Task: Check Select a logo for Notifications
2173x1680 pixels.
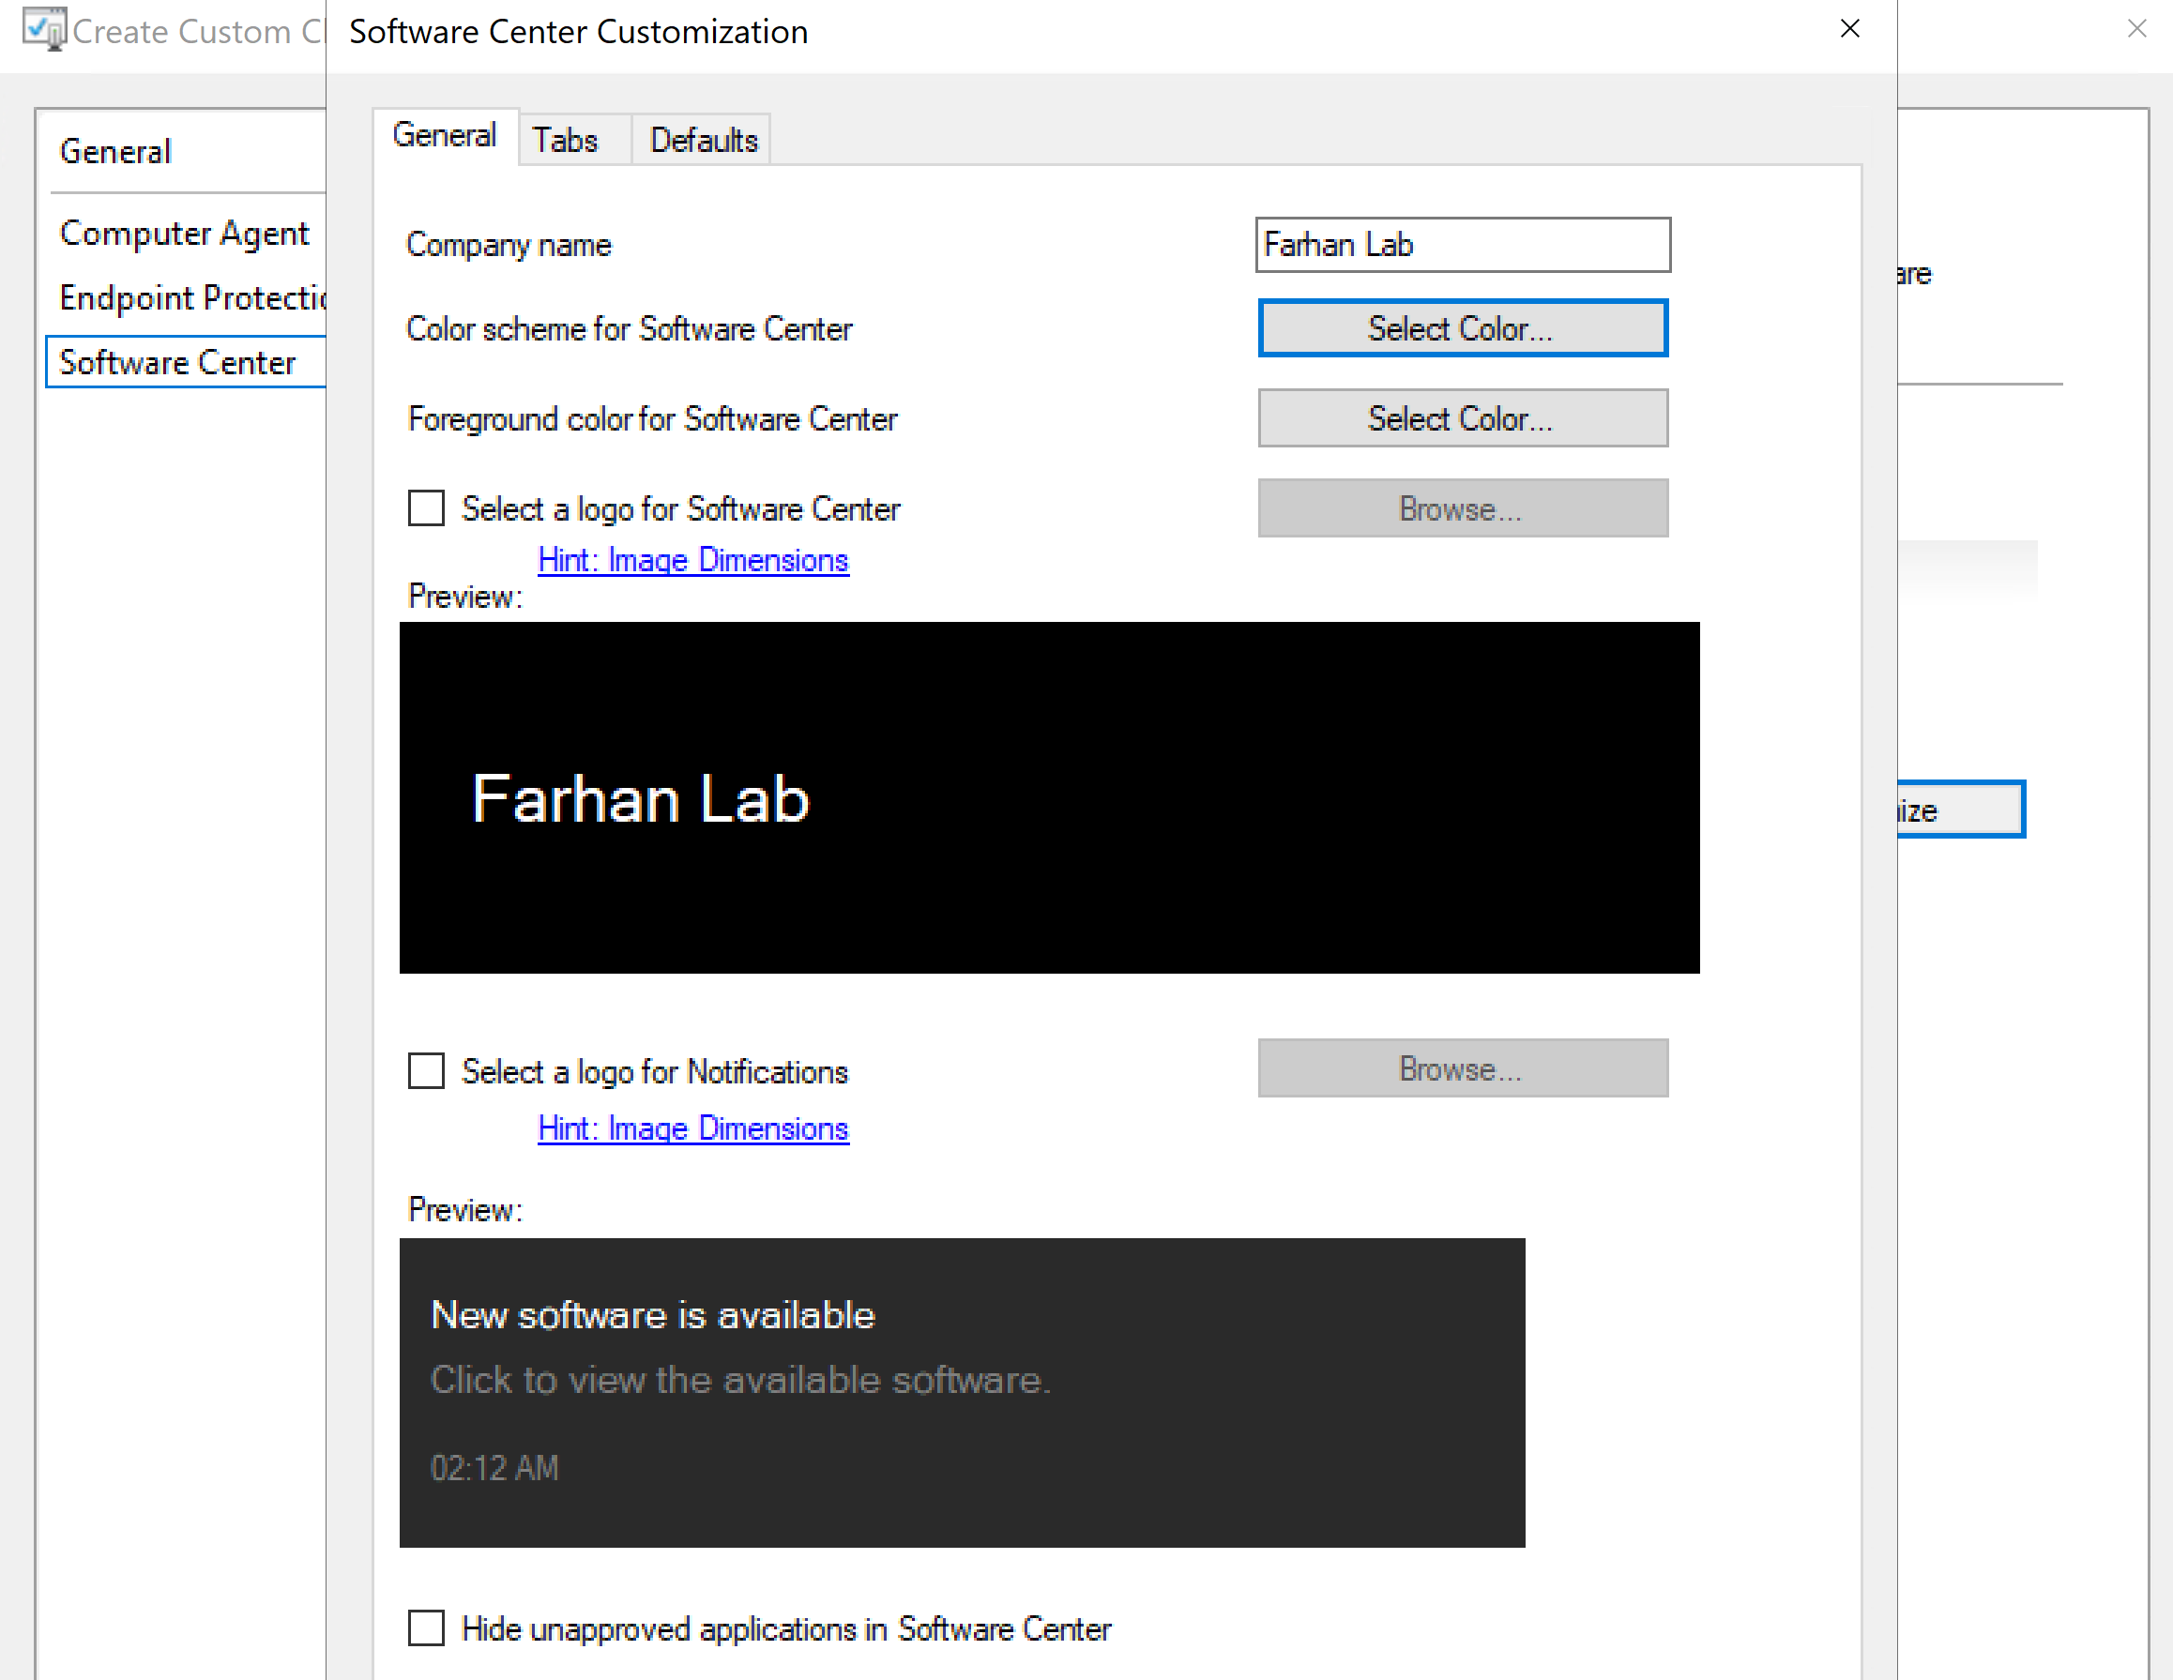Action: [426, 1070]
